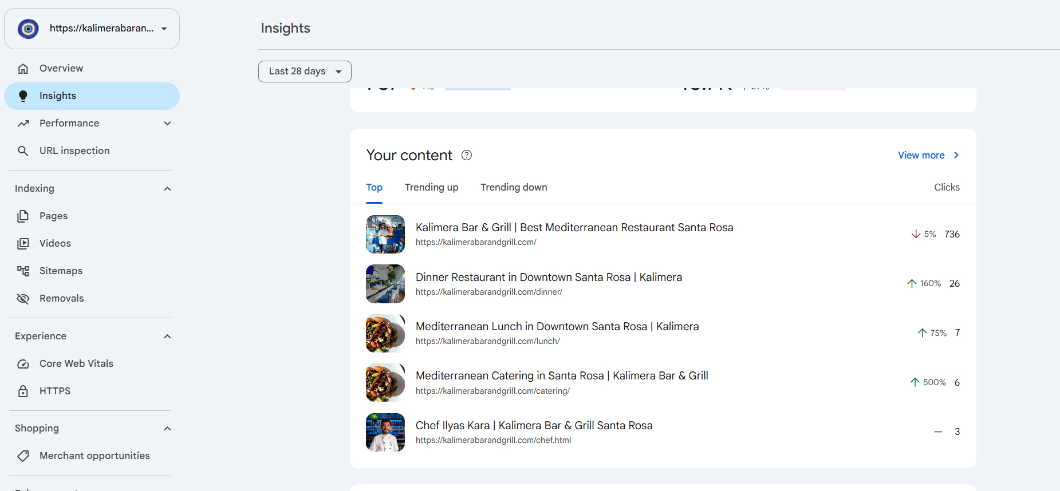Click the HTTPS padlock icon

23,391
